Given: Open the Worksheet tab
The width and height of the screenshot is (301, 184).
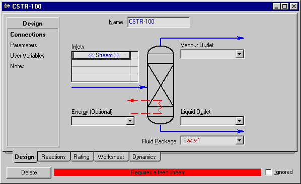Looking at the screenshot, I should (x=111, y=157).
